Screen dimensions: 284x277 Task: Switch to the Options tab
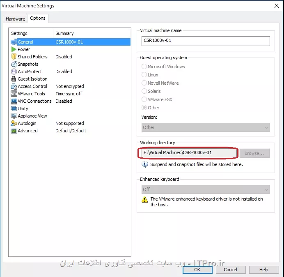coord(38,18)
